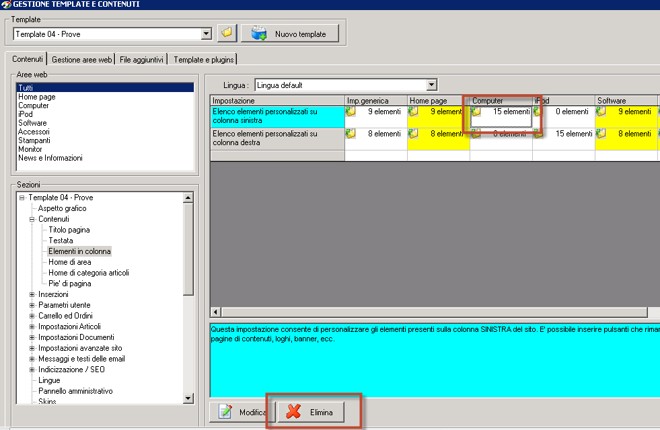This screenshot has height=430, width=660.
Task: Click the grid's horizontal scrollbar left arrow
Action: tap(215, 312)
